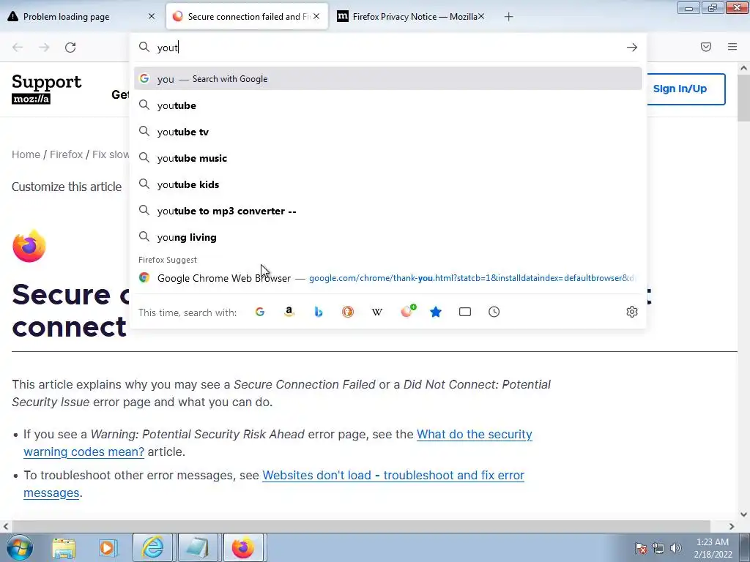Open Save to Pocket icon

pyautogui.click(x=706, y=47)
